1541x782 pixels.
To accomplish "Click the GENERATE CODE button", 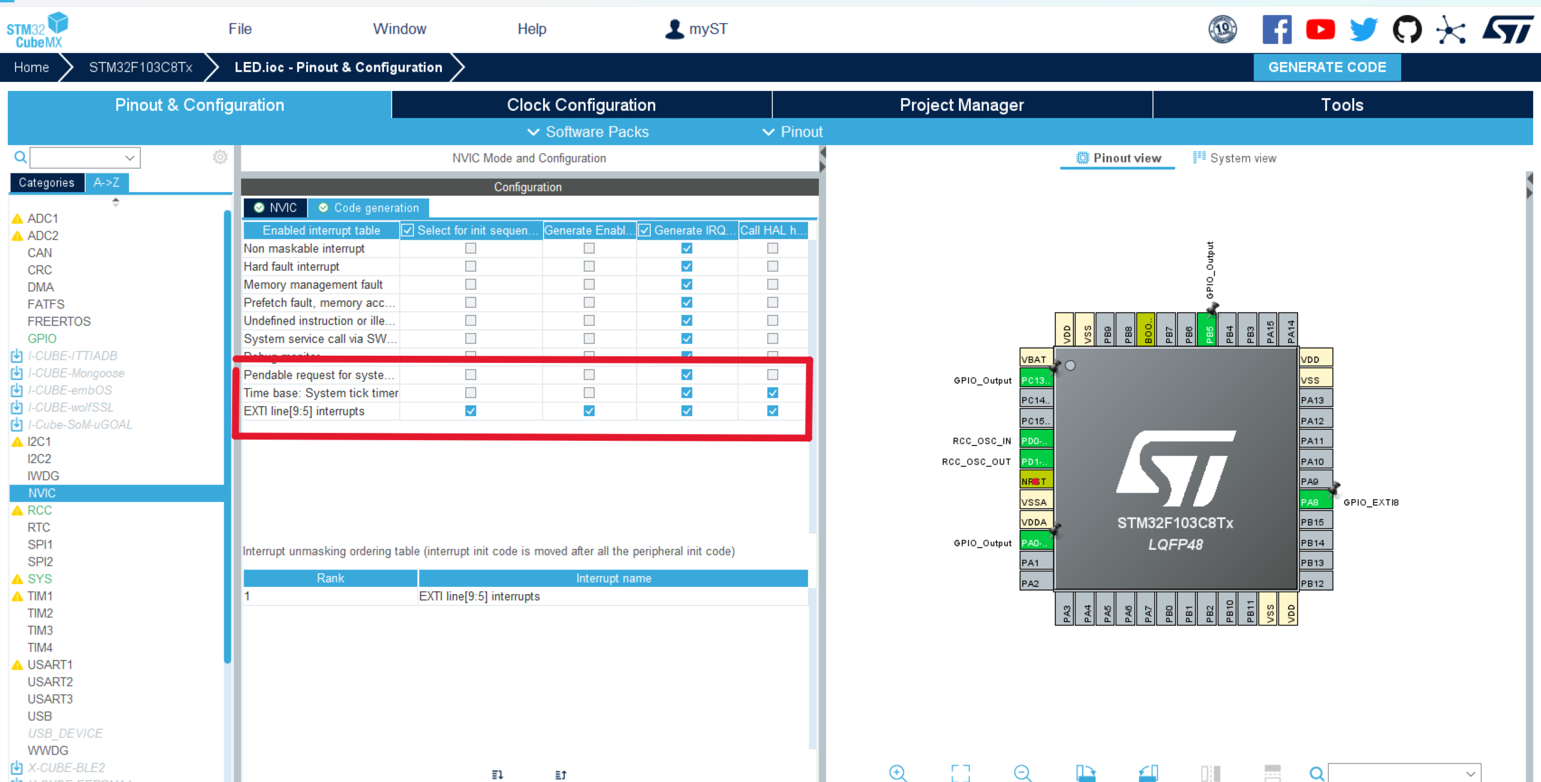I will point(1327,67).
